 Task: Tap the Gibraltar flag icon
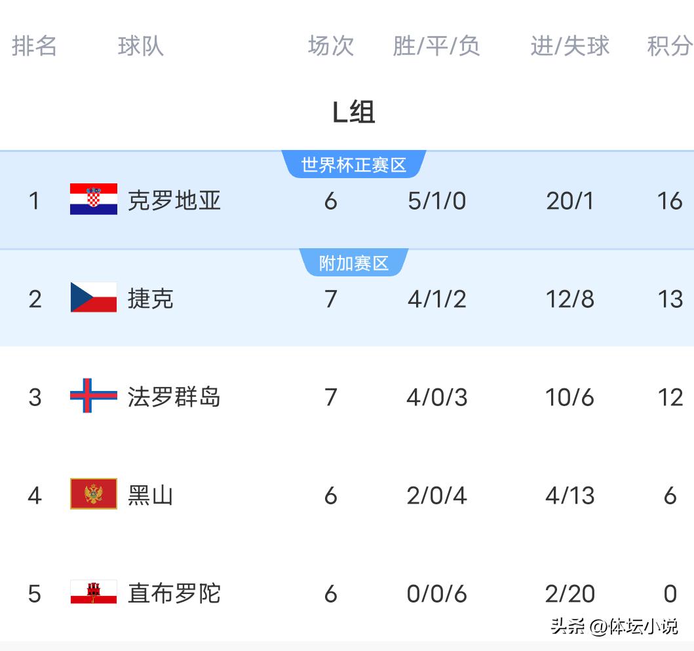pyautogui.click(x=94, y=593)
